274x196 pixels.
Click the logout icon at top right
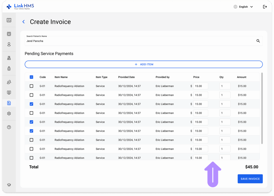coord(265,7)
